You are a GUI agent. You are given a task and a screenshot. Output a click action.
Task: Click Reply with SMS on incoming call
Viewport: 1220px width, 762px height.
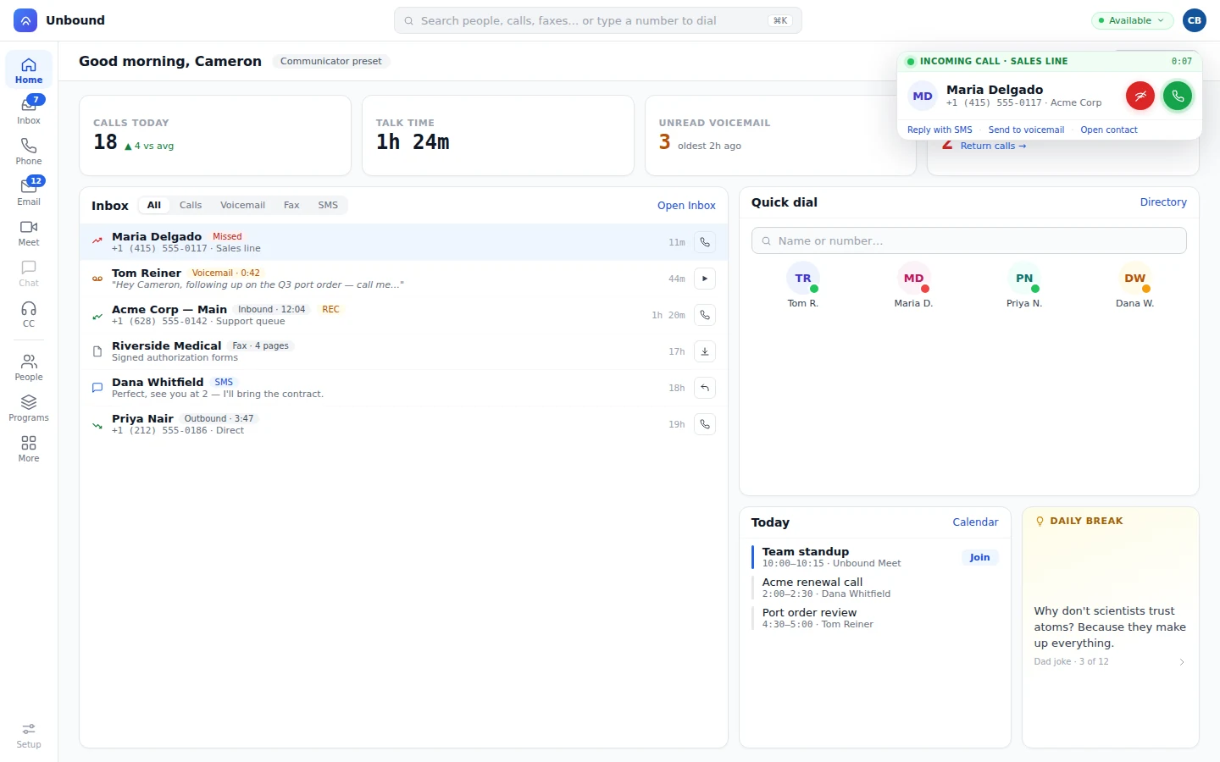click(940, 130)
